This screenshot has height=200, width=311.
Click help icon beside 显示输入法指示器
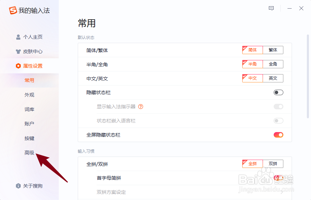point(141,107)
